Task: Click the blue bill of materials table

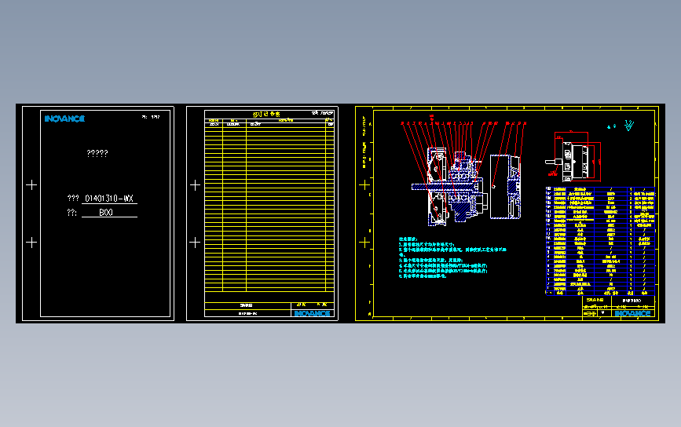Action: (600, 241)
